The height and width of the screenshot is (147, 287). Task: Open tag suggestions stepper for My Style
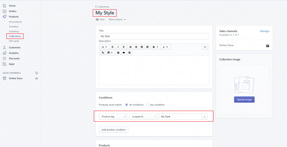205,116
